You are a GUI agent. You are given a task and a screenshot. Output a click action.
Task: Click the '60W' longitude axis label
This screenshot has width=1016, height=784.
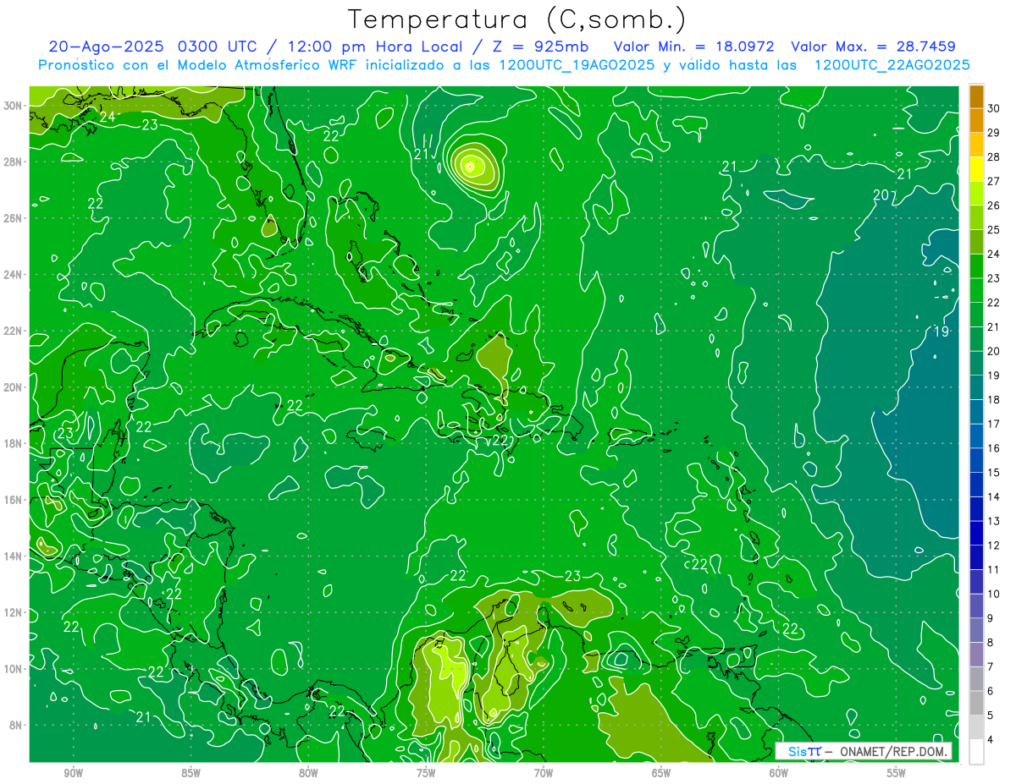click(779, 774)
